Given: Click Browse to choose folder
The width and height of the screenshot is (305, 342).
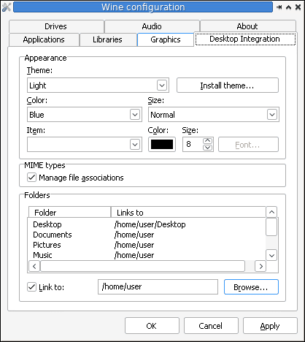Looking at the screenshot, I should point(251,287).
